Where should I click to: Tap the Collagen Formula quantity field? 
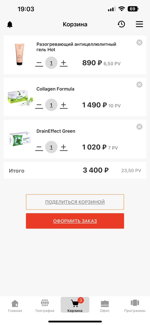click(51, 105)
